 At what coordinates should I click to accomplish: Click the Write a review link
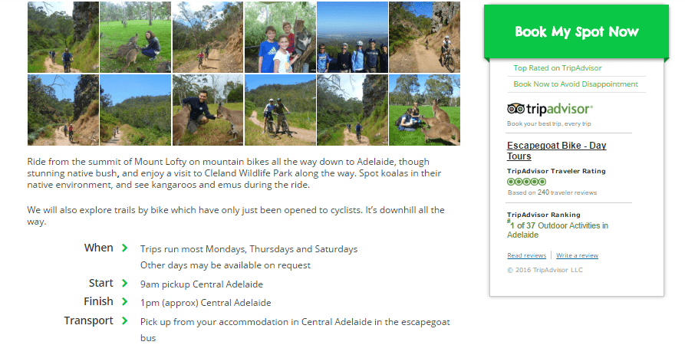pos(577,255)
